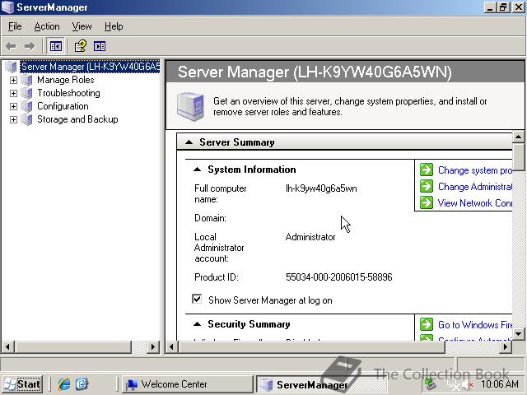Click the Help question-mark toolbar icon
The image size is (527, 395).
pos(81,46)
